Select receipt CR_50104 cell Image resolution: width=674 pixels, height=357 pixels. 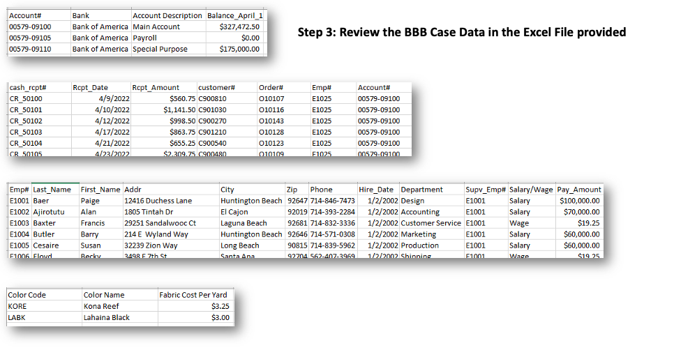26,143
